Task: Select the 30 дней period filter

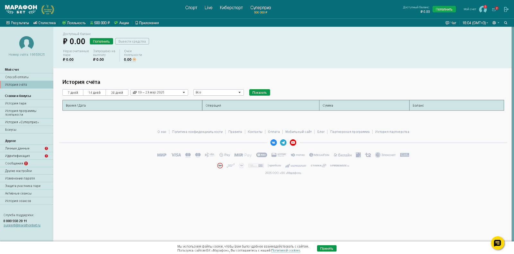Action: click(117, 92)
